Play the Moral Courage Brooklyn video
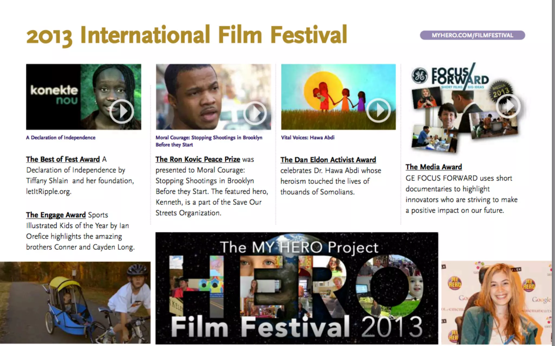 tap(255, 113)
